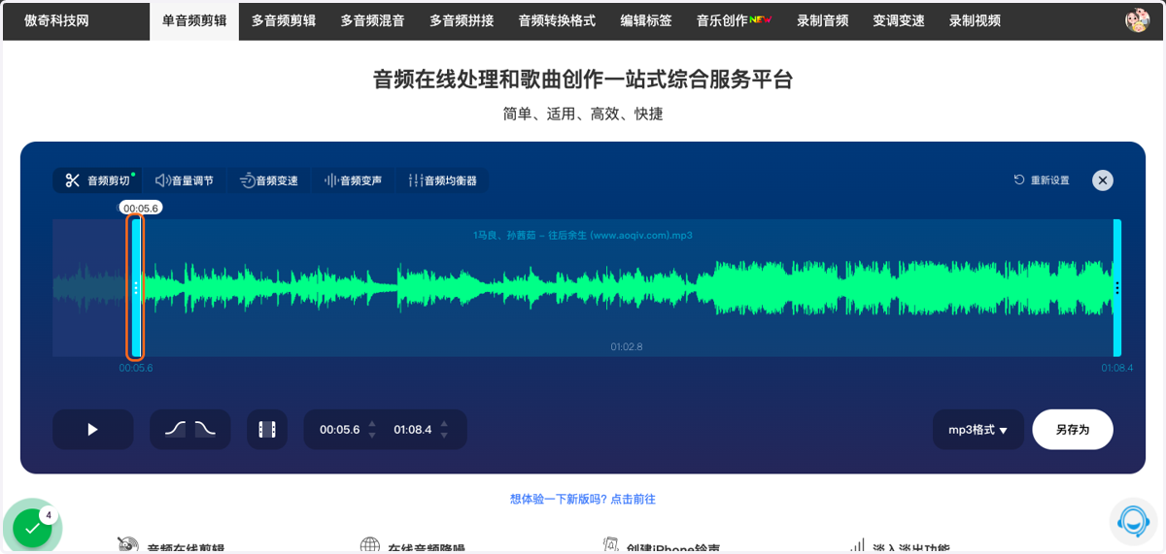Select the 音频均衡器 equalizer tool

tap(443, 180)
